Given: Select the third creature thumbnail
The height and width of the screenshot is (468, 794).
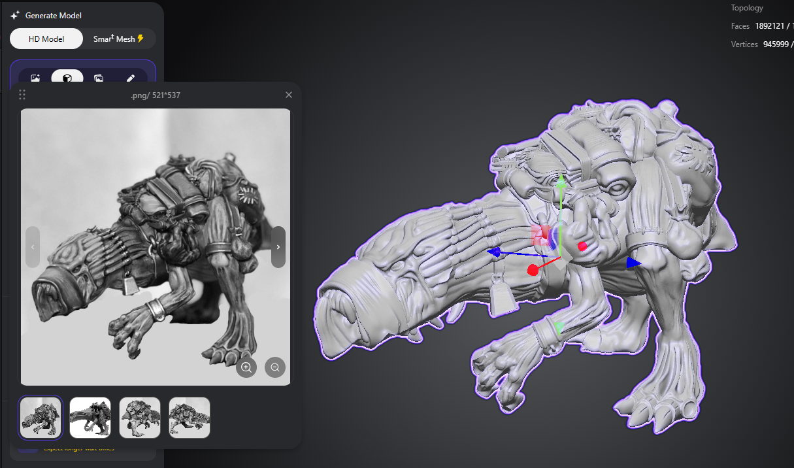Looking at the screenshot, I should [140, 418].
